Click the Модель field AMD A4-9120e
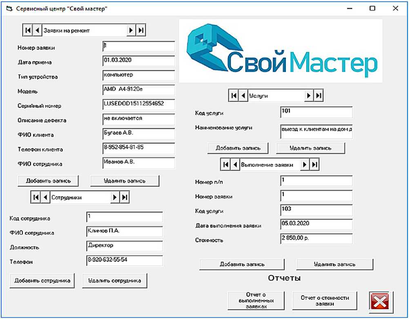 click(138, 90)
